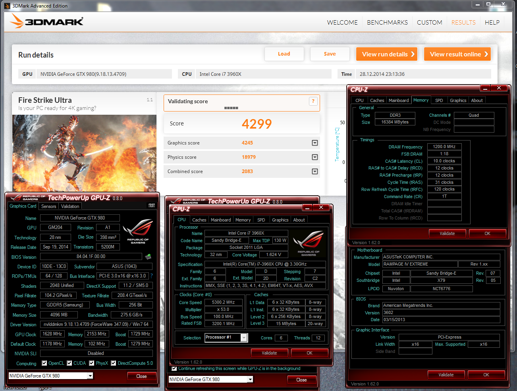This screenshot has height=391, width=517.
Task: Click the Driver Version field in GPU-Z
Action: pos(96,324)
